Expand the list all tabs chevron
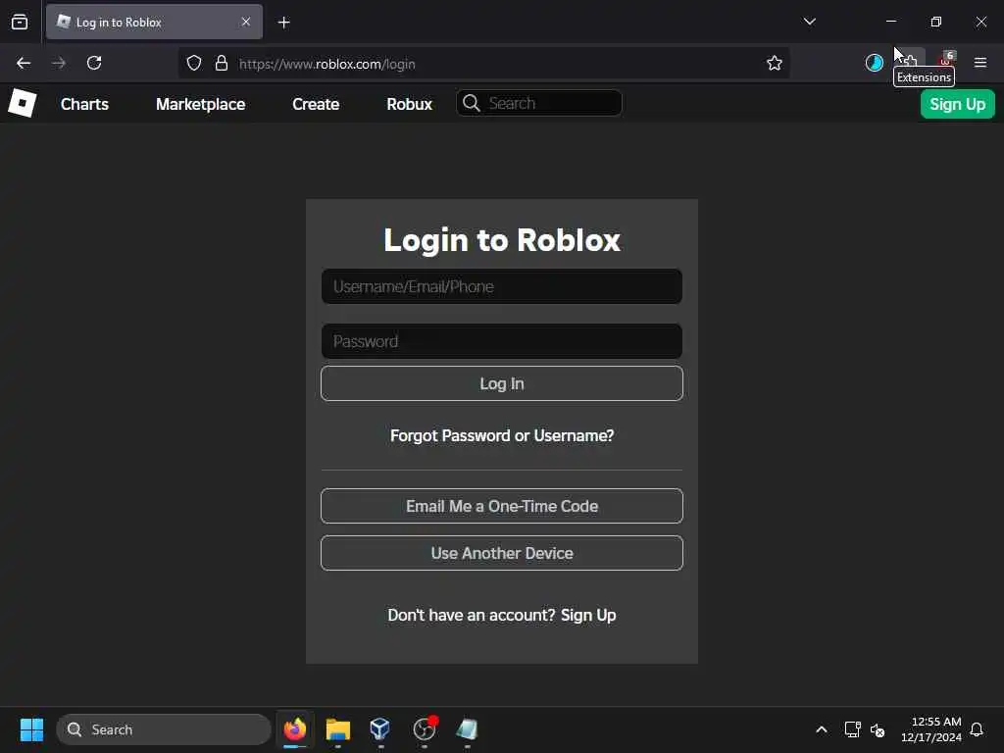Viewport: 1004px width, 753px height. point(809,22)
